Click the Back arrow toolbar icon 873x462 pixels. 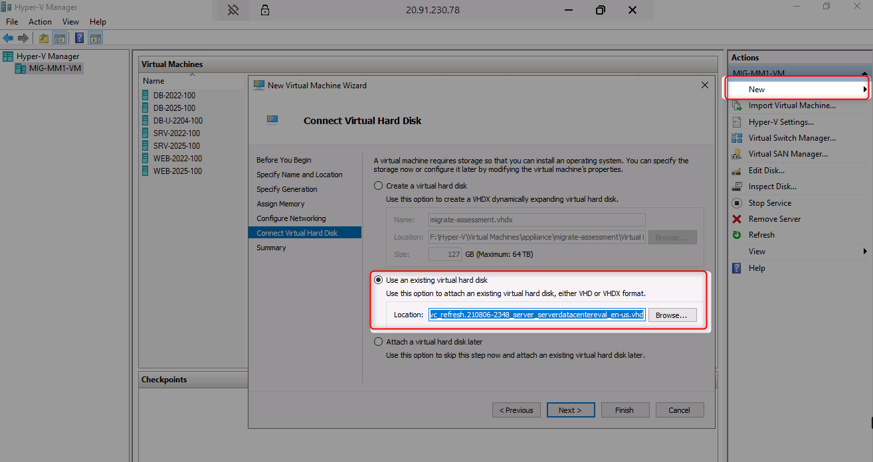click(x=8, y=38)
